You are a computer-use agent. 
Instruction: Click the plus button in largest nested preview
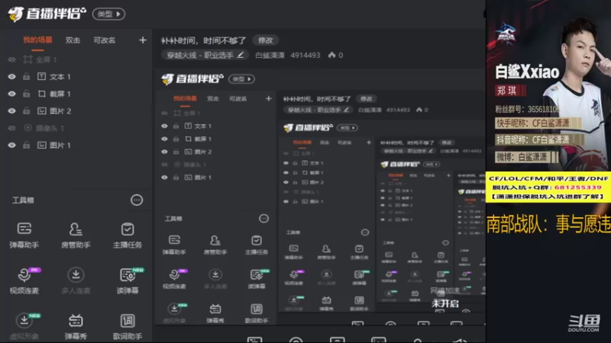click(269, 99)
